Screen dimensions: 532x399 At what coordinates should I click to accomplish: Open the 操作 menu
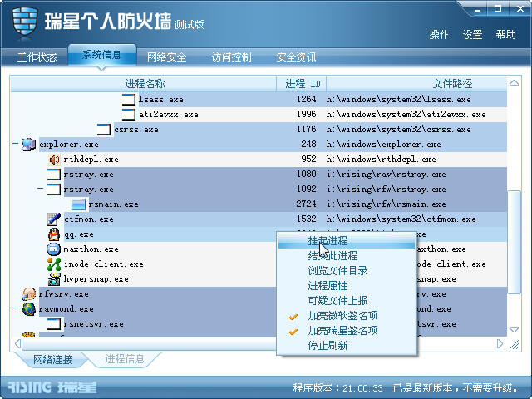(439, 35)
